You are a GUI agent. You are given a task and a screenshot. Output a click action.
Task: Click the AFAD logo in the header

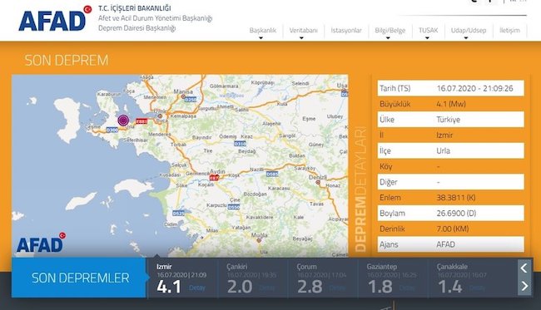tap(55, 19)
